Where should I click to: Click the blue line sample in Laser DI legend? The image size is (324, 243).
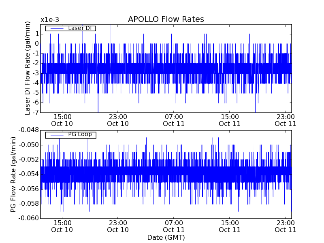tap(57, 28)
